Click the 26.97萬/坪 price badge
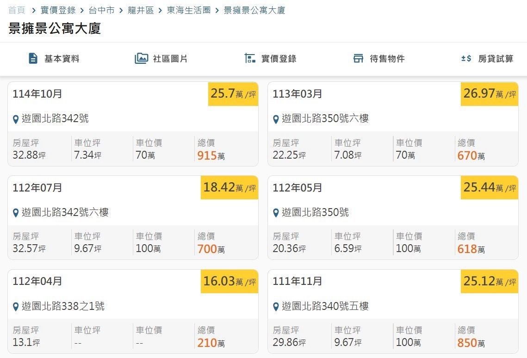Image resolution: width=527 pixels, height=358 pixels. pyautogui.click(x=489, y=94)
